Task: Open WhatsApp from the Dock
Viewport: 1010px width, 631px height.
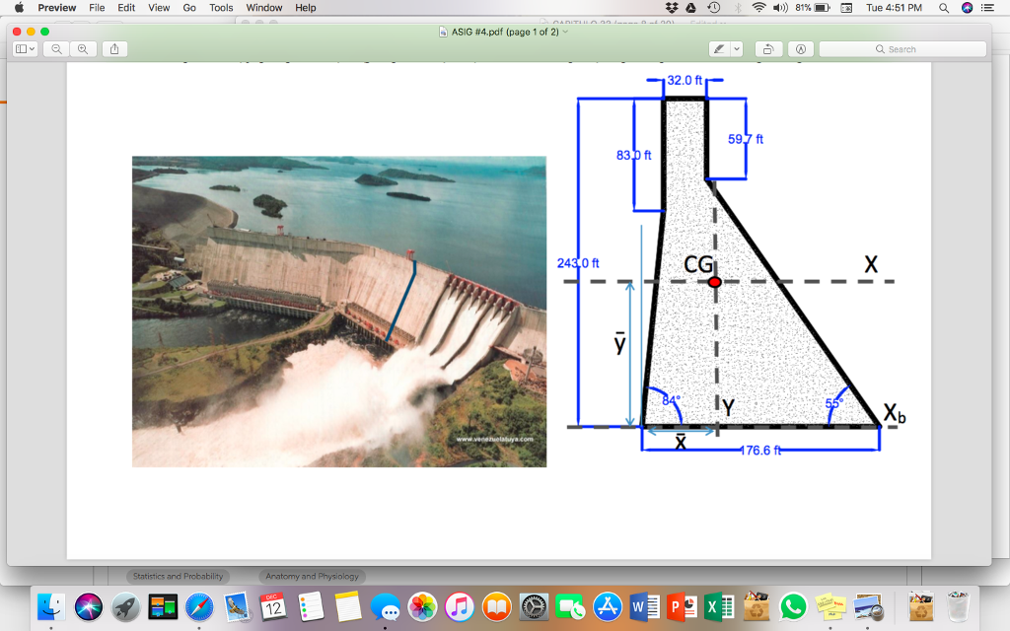Action: [x=794, y=608]
